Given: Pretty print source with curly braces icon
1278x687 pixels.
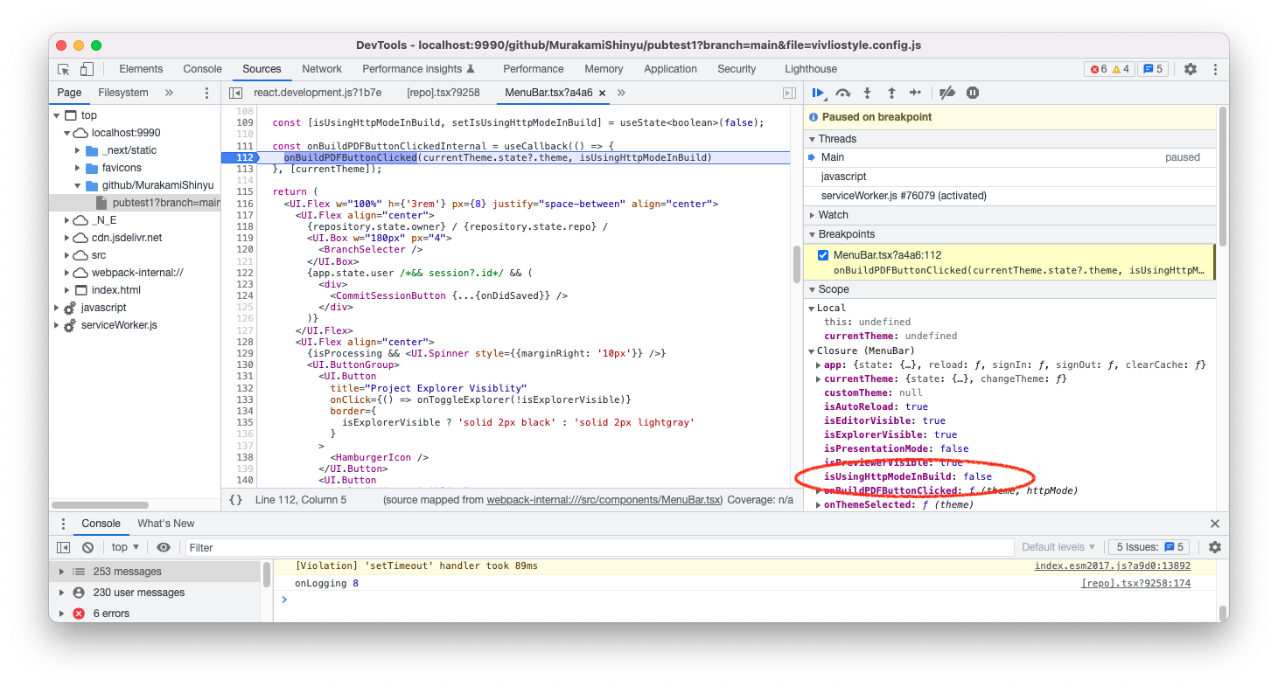Looking at the screenshot, I should coord(235,500).
